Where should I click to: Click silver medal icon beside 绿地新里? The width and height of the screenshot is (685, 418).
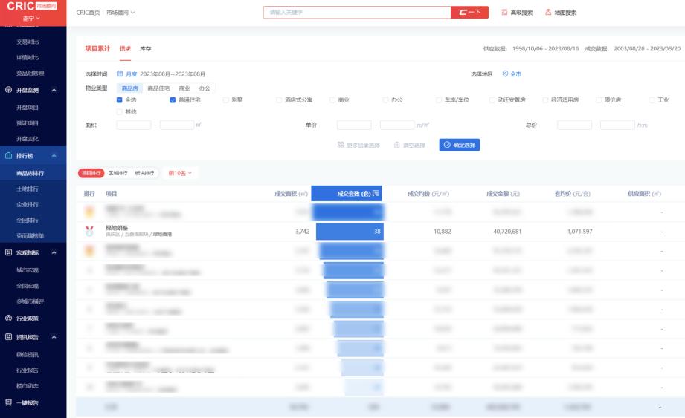click(89, 231)
